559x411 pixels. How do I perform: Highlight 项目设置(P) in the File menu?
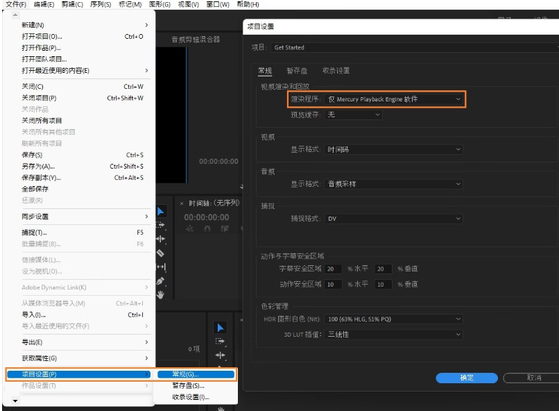79,374
